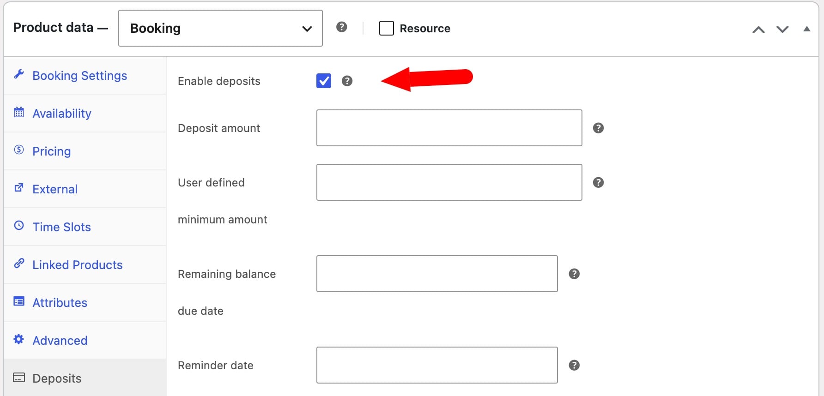Image resolution: width=824 pixels, height=396 pixels.
Task: Go to the Pricing tab
Action: click(85, 151)
